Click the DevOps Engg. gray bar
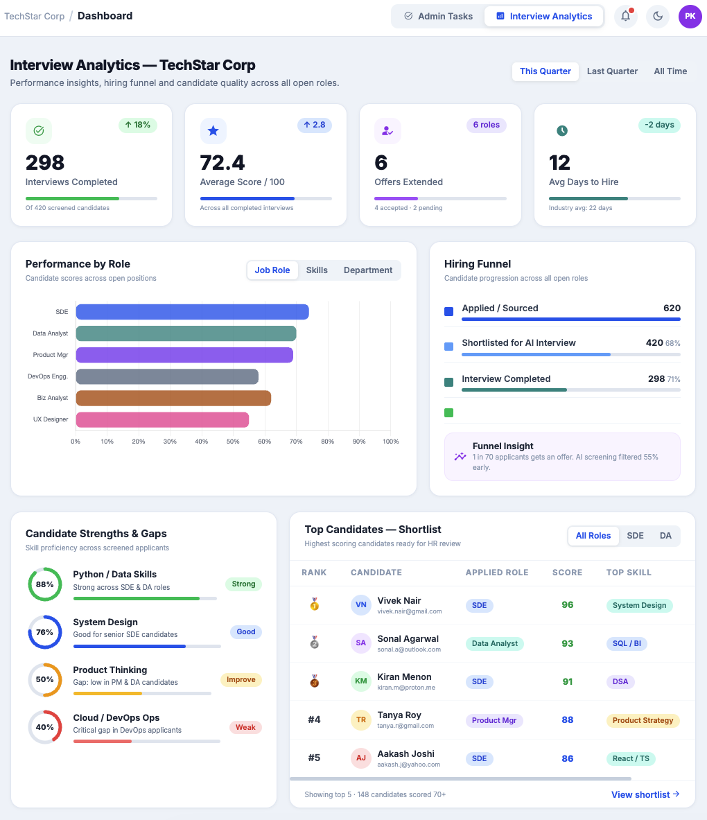Viewport: 707px width, 820px height. tap(167, 376)
